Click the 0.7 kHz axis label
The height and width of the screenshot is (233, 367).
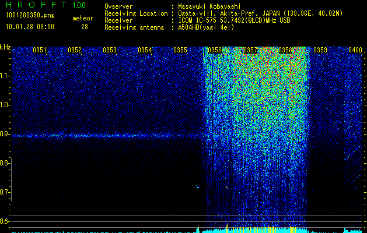click(5, 192)
